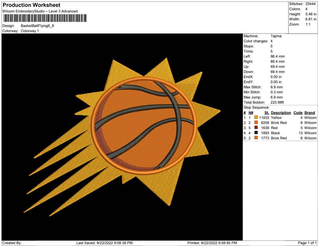Click the Brick Red swatch with 1773 stitches

(x=256, y=138)
